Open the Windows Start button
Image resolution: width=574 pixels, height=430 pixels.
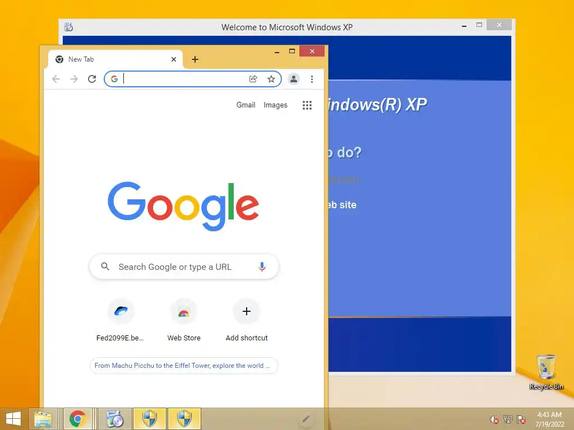[13, 419]
